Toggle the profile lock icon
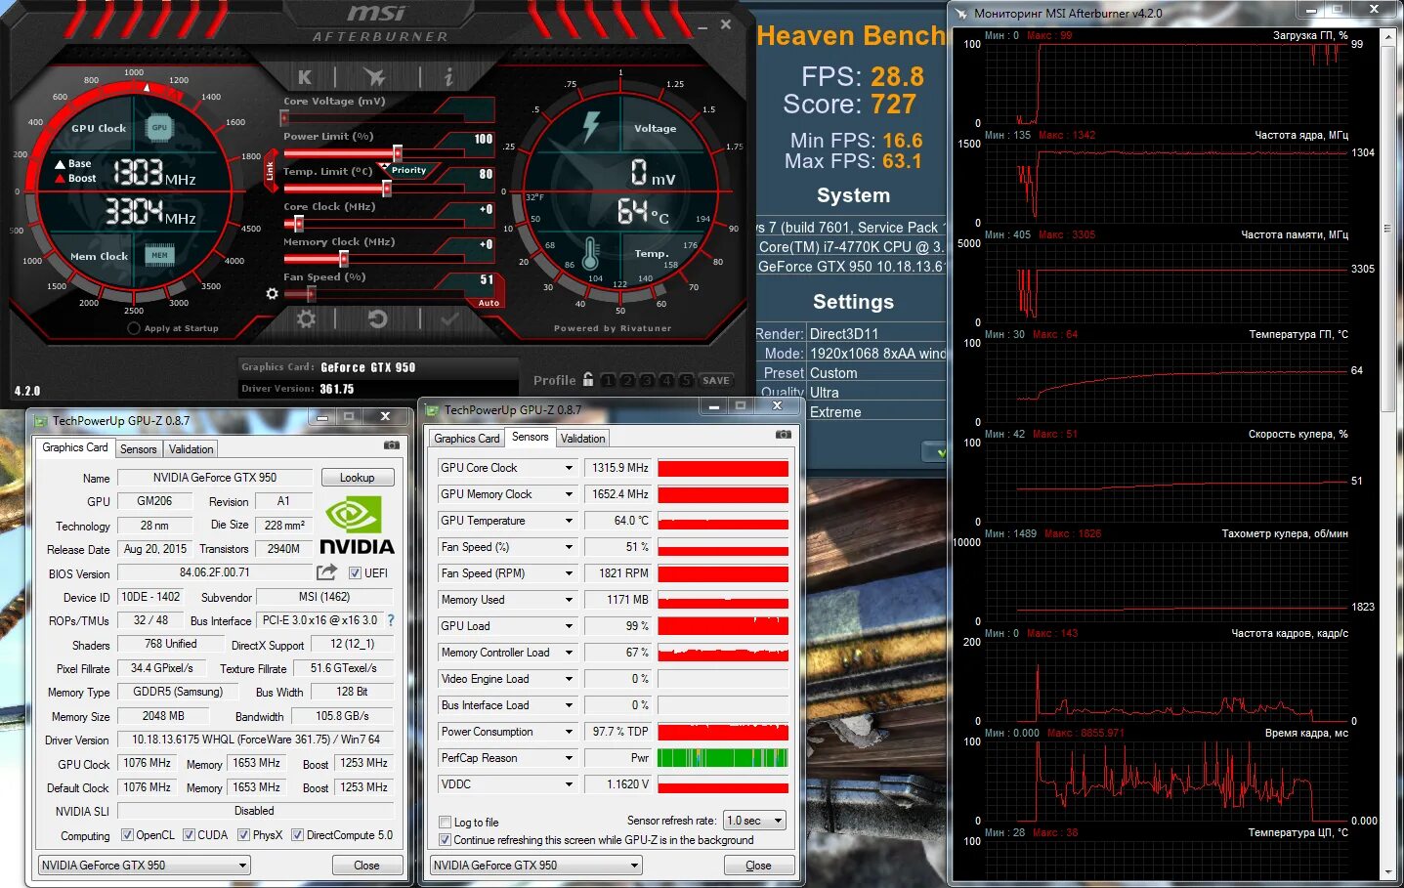The width and height of the screenshot is (1404, 888). click(588, 379)
